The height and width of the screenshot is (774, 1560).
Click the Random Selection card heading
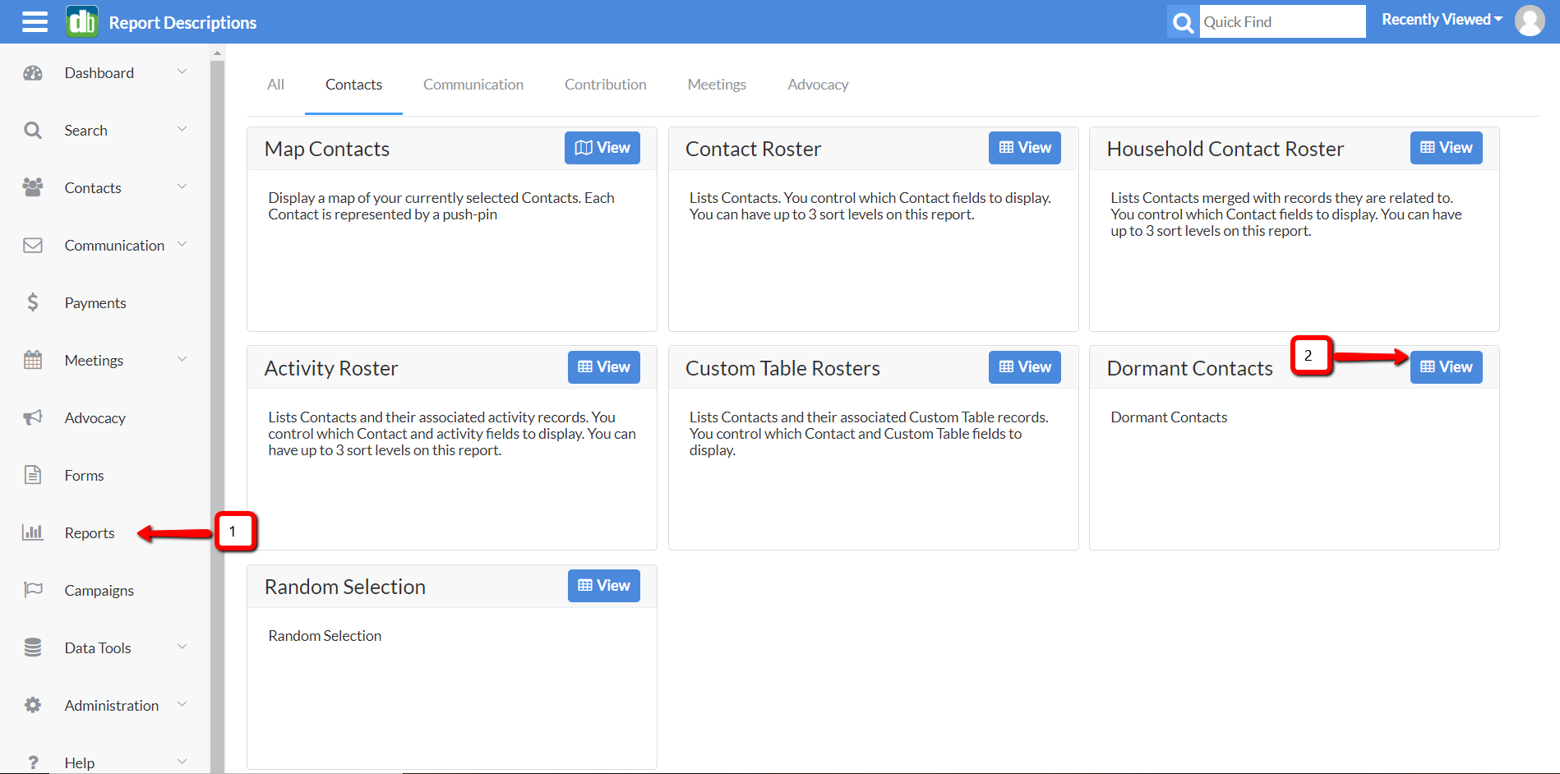point(345,587)
